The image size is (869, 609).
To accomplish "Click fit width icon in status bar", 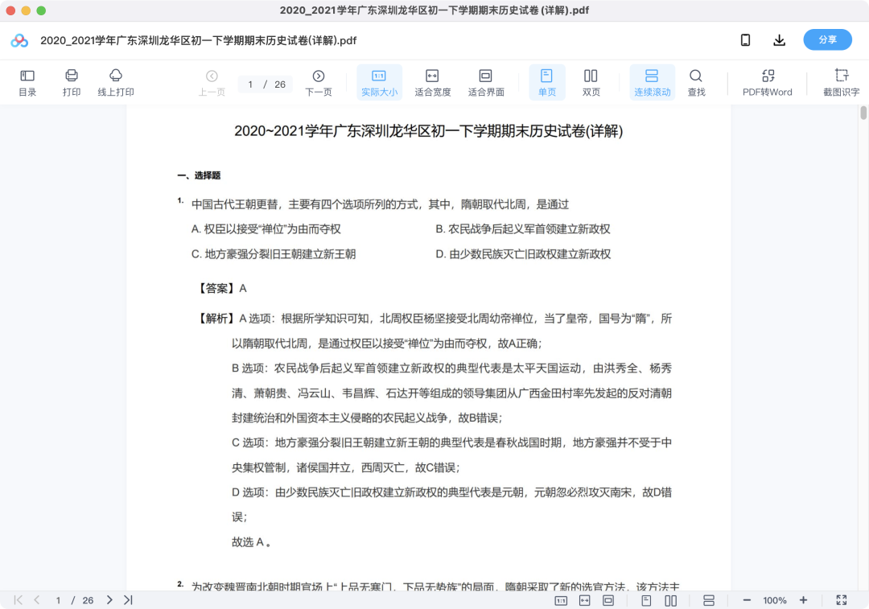I will coord(585,601).
